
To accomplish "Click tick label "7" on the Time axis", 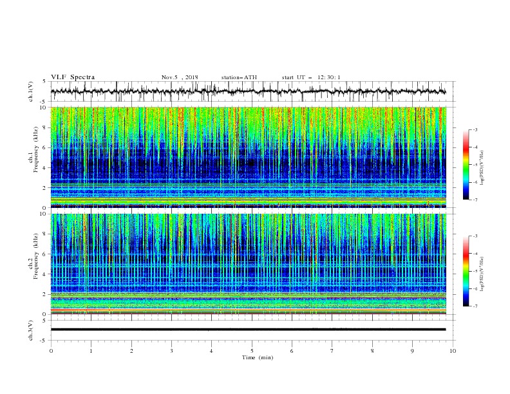I will [x=332, y=351].
